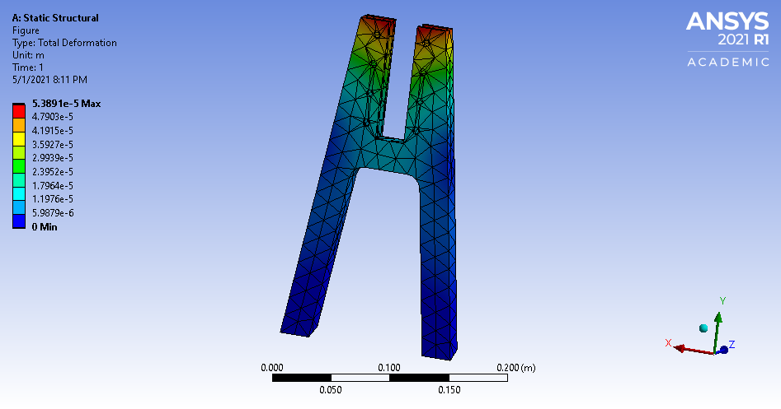Click the Unit: m label
The image size is (781, 409).
[x=28, y=55]
